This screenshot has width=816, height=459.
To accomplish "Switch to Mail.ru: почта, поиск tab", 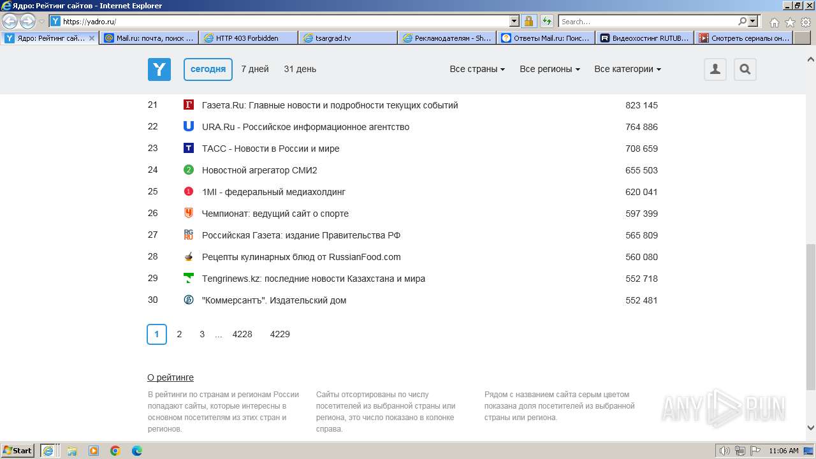I will tap(149, 38).
